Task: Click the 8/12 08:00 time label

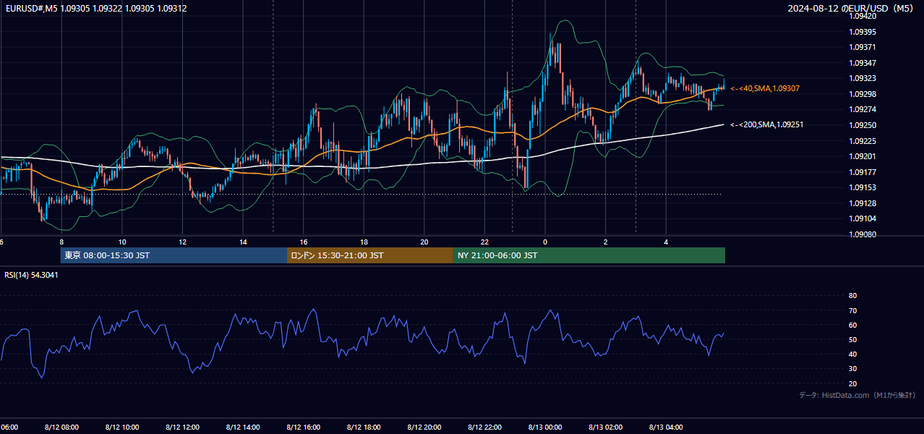Action: coord(61,427)
